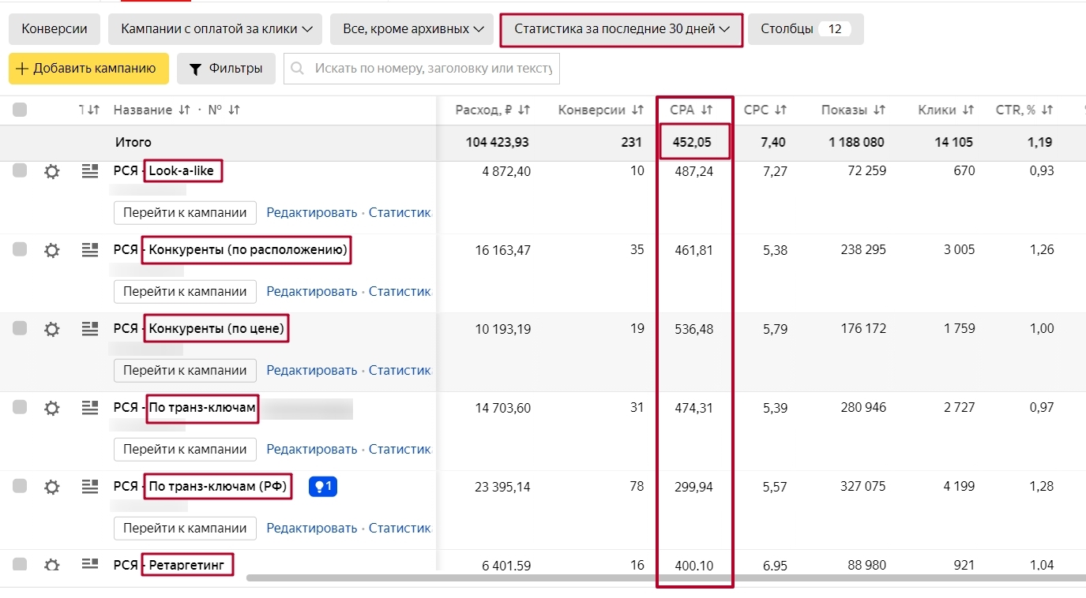Click the impressions value 327 075

[x=863, y=487]
